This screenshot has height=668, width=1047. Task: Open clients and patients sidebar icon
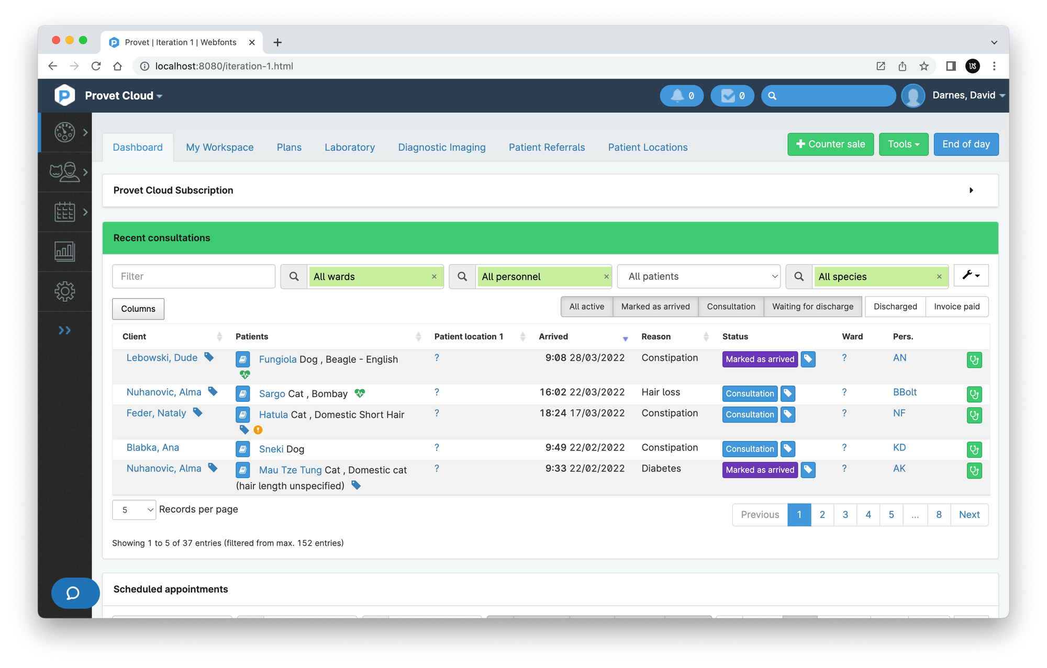[x=65, y=172]
